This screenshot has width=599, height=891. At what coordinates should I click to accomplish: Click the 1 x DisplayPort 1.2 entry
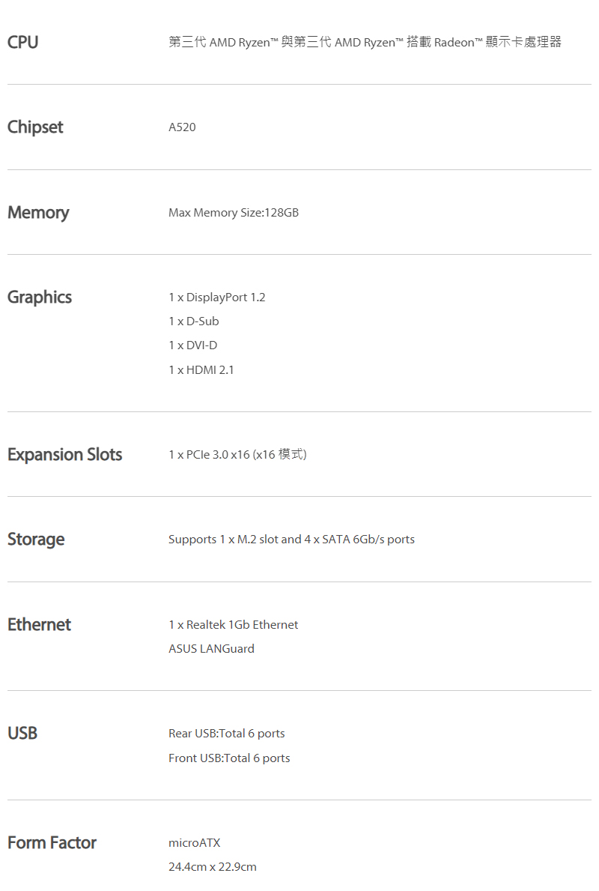[x=217, y=297]
